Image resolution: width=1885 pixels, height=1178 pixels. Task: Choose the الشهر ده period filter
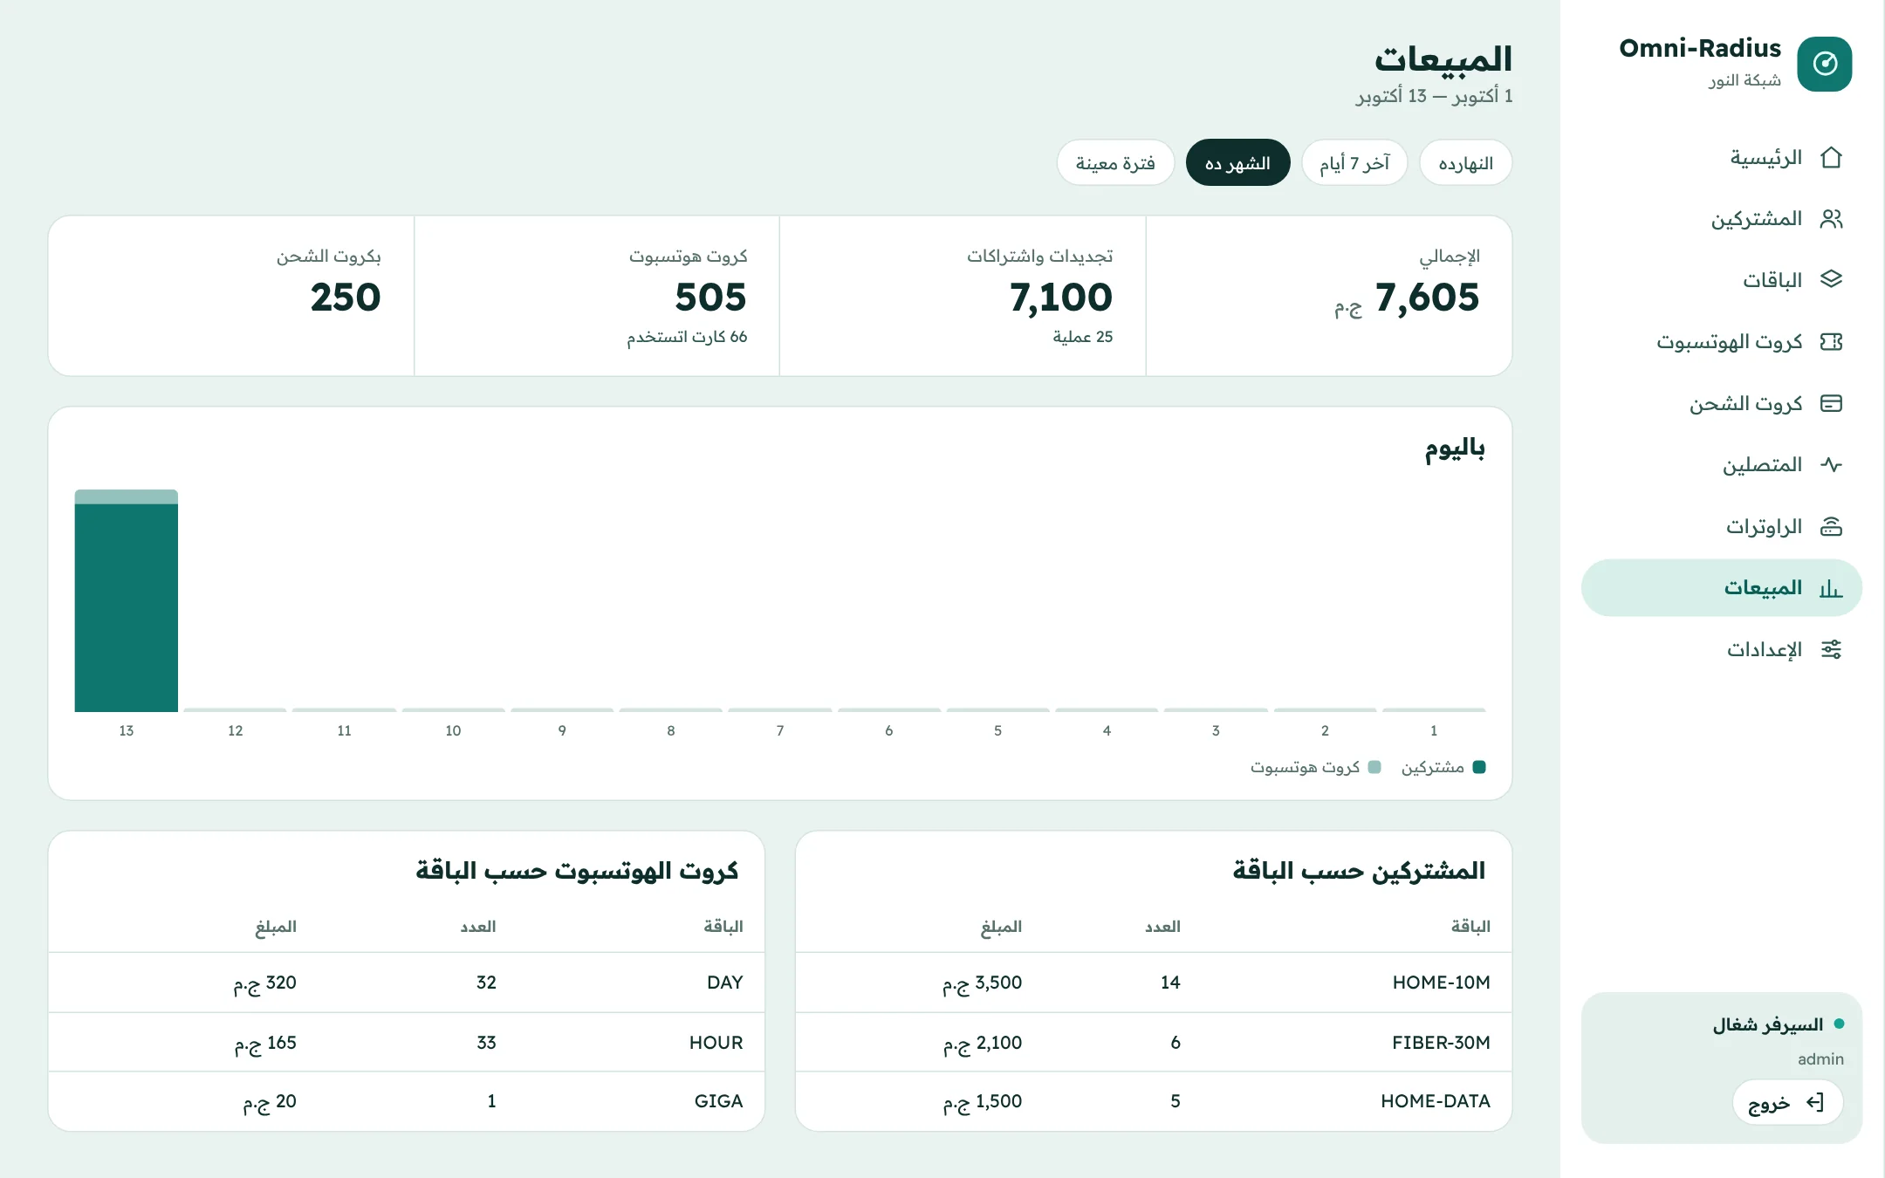pyautogui.click(x=1237, y=163)
